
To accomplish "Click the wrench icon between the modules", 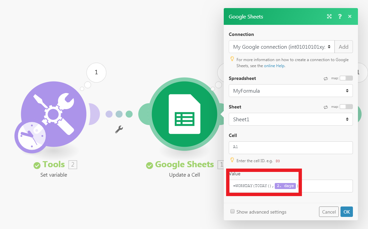I will click(119, 129).
